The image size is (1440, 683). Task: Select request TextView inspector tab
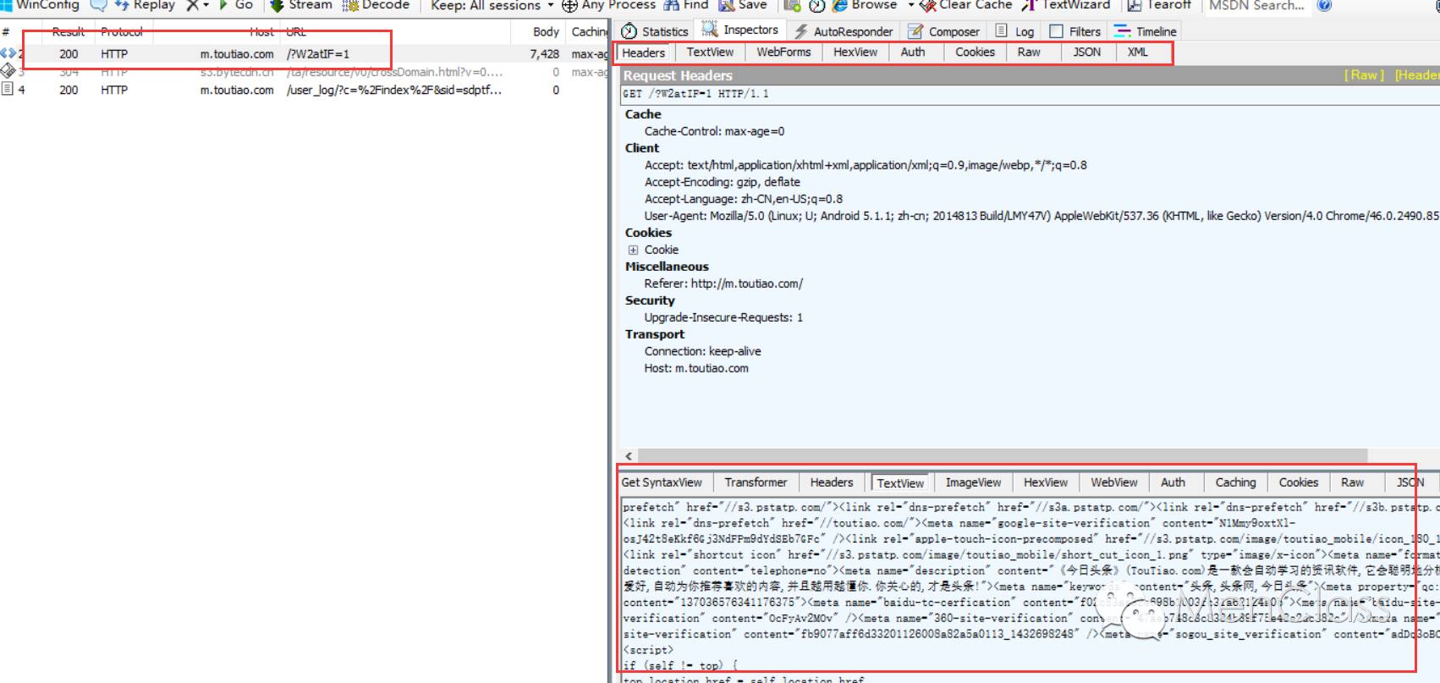(710, 52)
